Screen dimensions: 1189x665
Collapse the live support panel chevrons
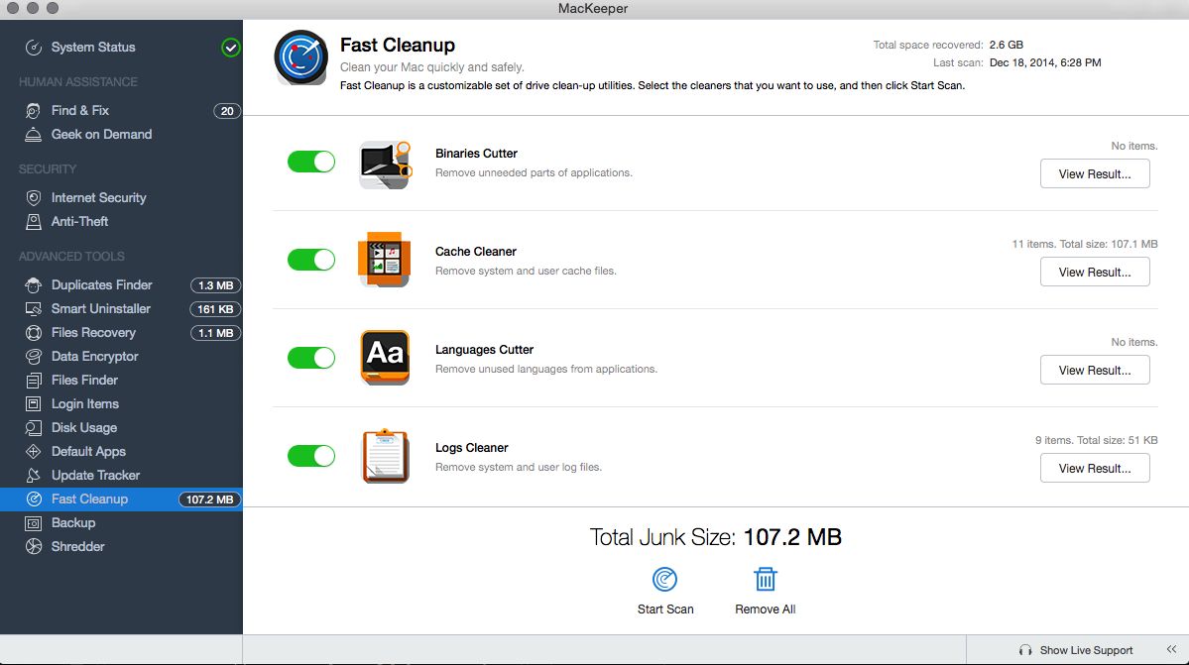tap(1171, 650)
